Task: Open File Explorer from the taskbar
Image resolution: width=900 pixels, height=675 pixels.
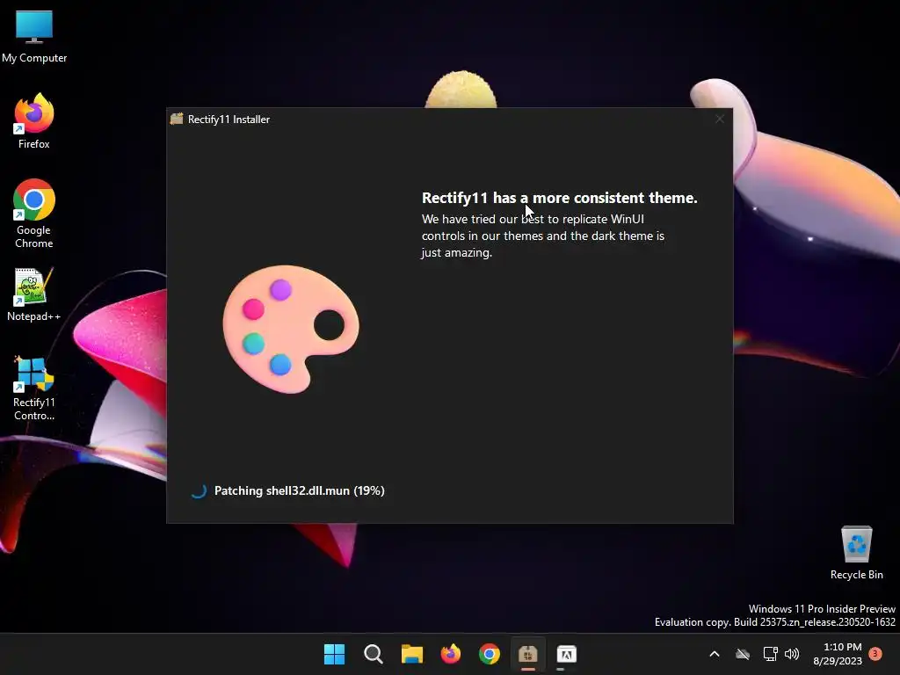Action: (411, 654)
